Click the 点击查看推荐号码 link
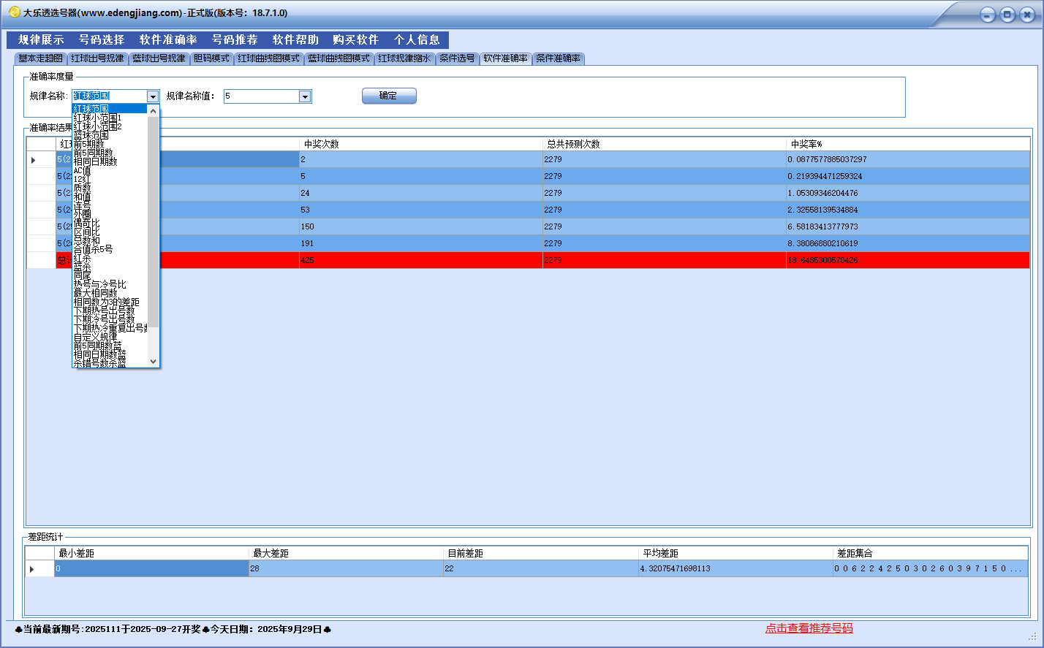Image resolution: width=1044 pixels, height=648 pixels. click(x=809, y=628)
